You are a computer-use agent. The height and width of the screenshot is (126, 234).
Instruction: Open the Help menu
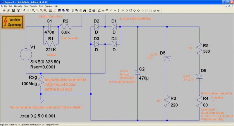point(56,6)
